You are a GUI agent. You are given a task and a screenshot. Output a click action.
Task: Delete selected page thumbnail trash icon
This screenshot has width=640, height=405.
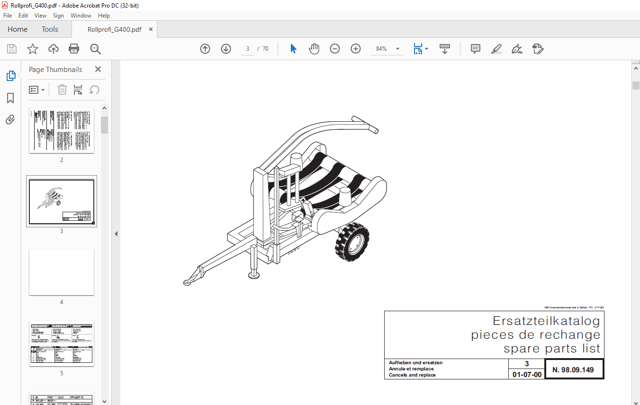(x=62, y=90)
